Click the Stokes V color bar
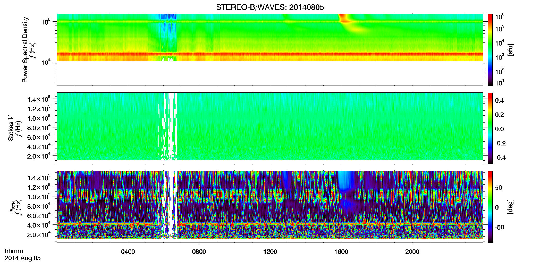Viewport: 540px width, 278px height. point(490,128)
